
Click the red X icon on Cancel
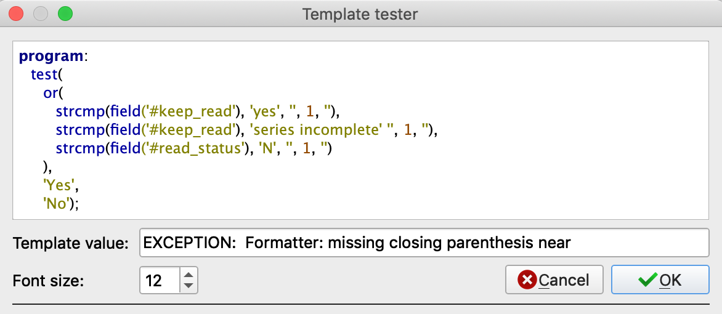point(527,280)
